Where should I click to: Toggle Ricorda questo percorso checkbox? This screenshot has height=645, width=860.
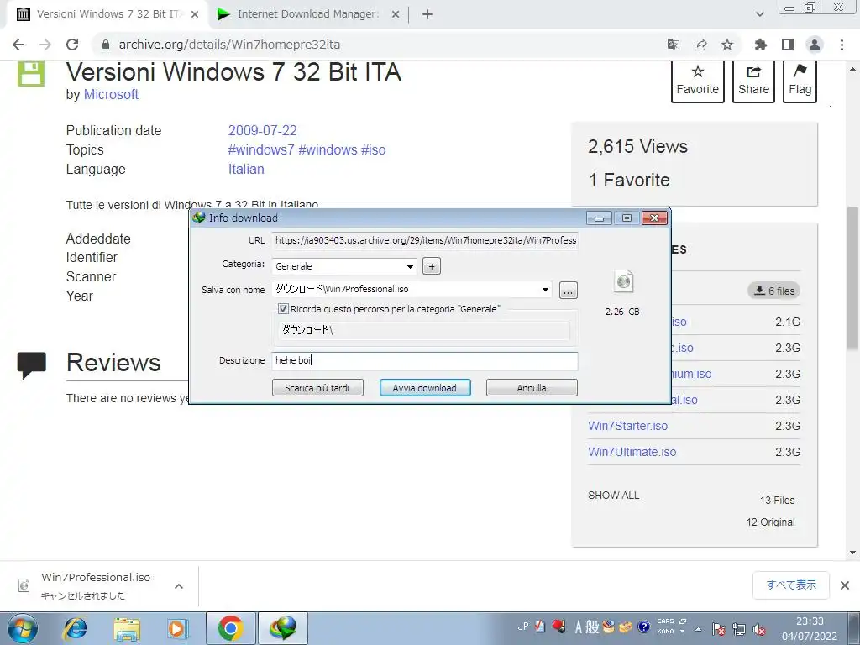283,309
